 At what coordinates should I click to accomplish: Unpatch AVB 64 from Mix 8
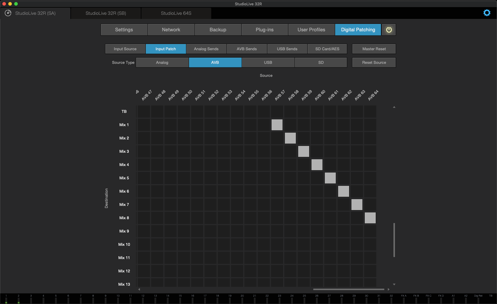click(x=370, y=218)
